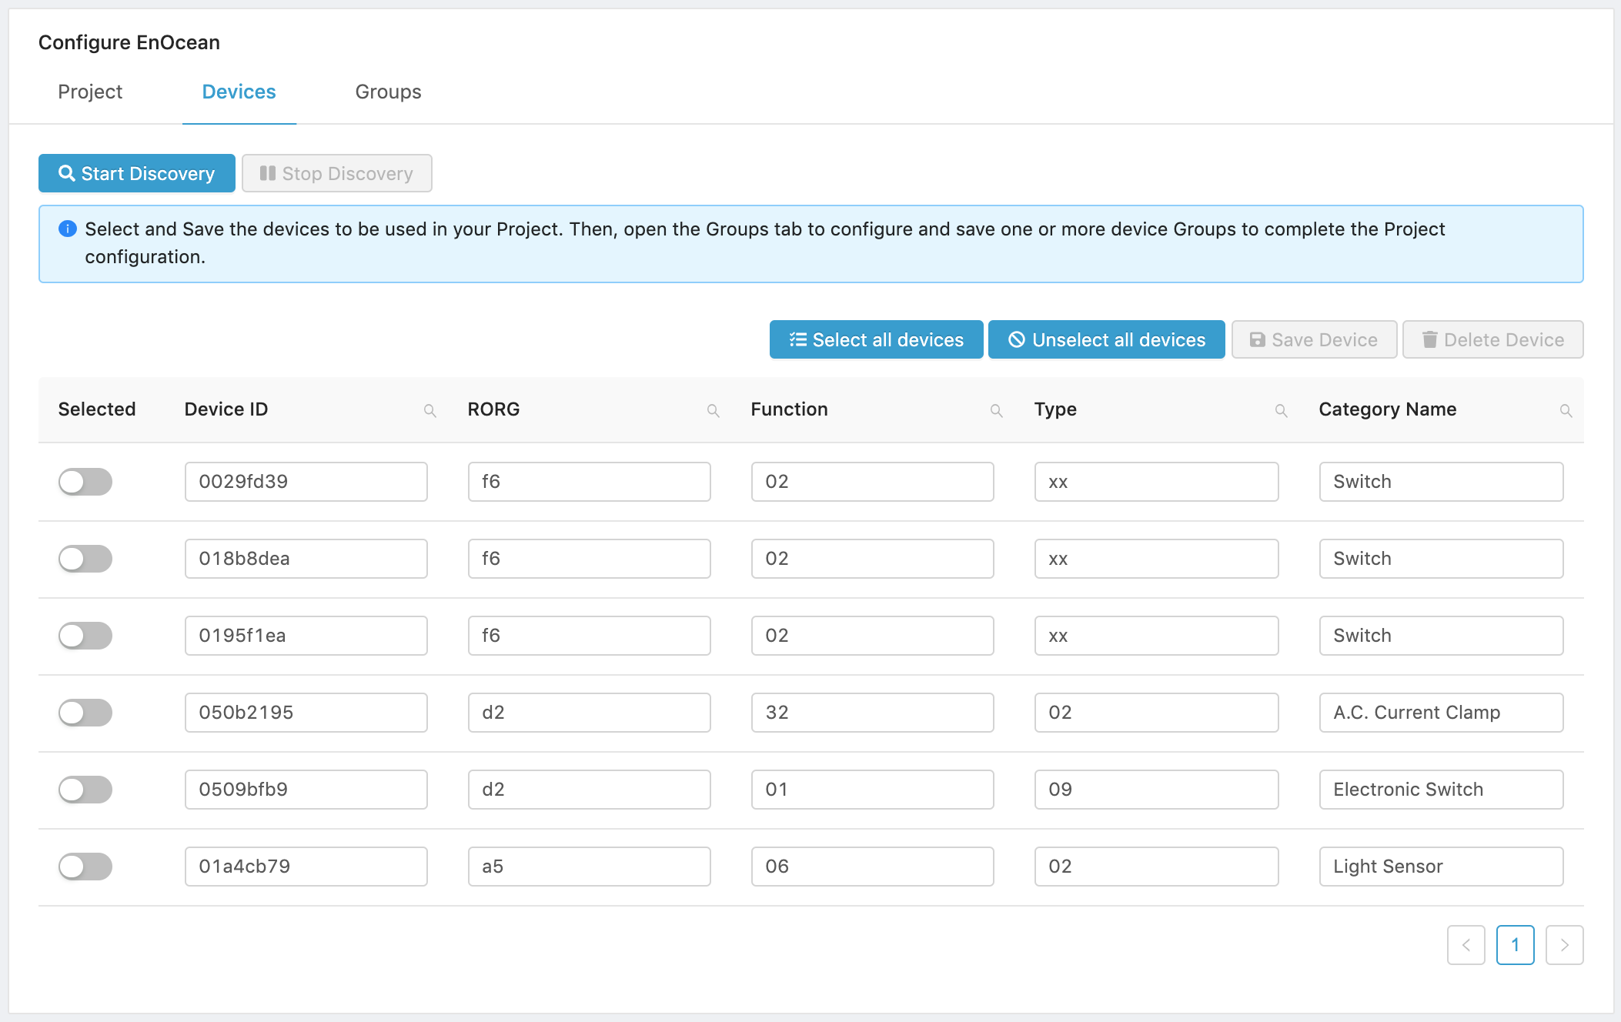Click the A.C. Current Clamp category field
Image resolution: width=1621 pixels, height=1022 pixels.
1442,713
